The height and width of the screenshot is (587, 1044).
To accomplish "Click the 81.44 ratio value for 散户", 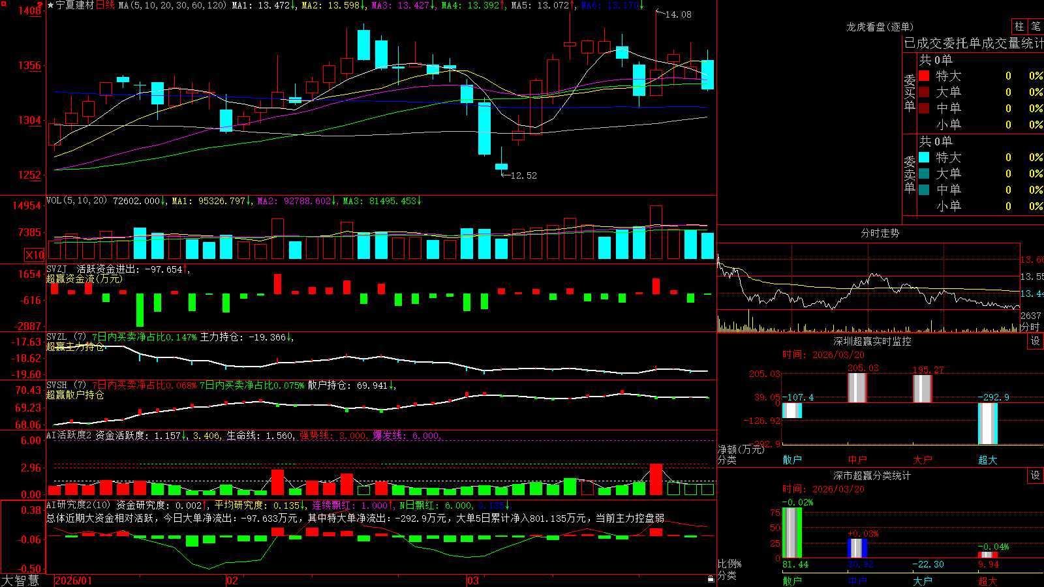I will [795, 564].
